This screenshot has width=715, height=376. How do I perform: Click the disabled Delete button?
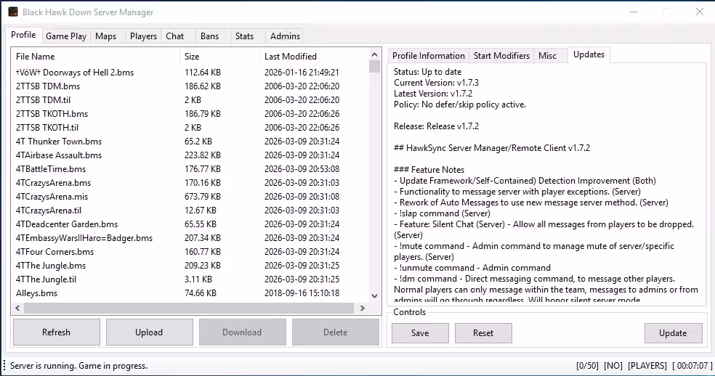click(335, 332)
